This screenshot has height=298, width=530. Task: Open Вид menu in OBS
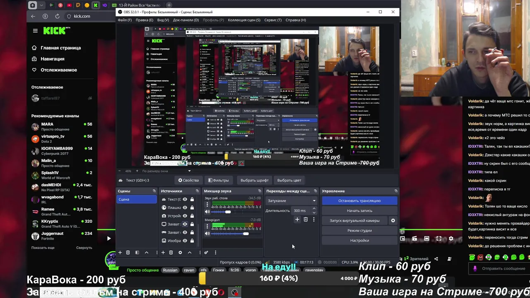[x=163, y=20]
